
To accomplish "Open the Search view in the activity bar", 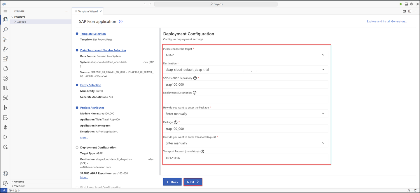I will [5, 30].
